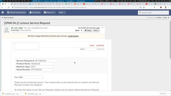The image size is (171, 96).
Task: Click sender name do_not_reply
Action: [x=17, y=28]
